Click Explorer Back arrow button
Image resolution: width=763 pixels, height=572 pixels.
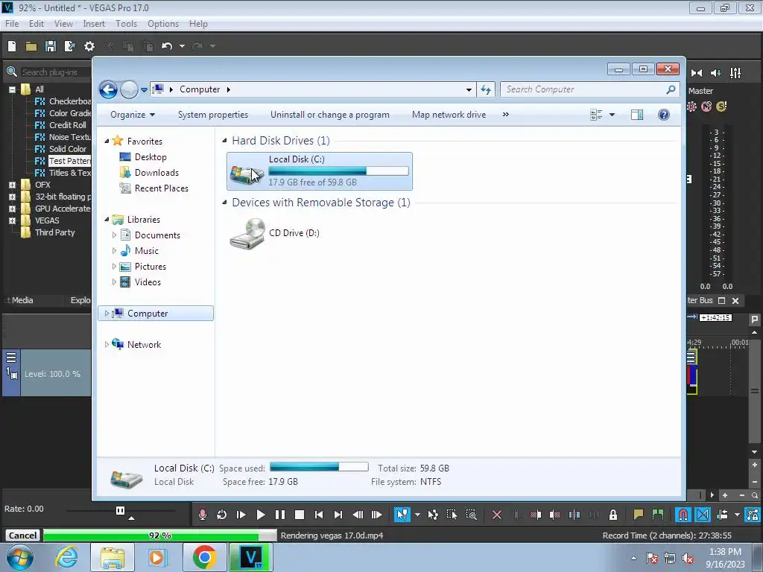(109, 89)
